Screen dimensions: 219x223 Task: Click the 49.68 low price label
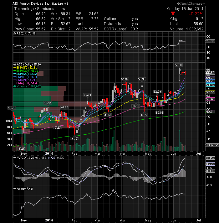click(x=108, y=115)
